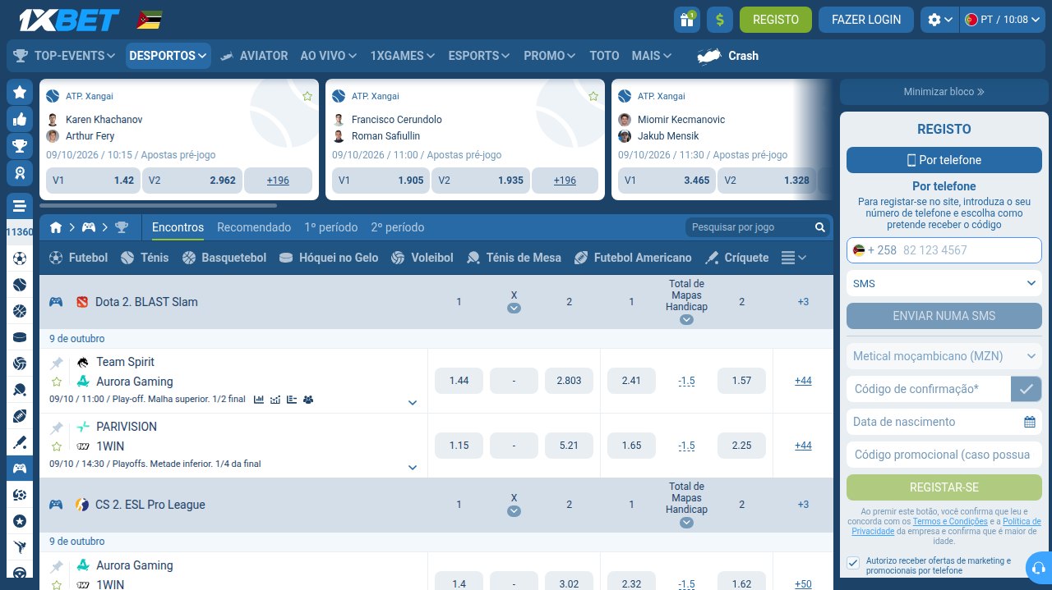Expand TOP-EVENTS menu
1052x590 pixels.
click(x=64, y=56)
